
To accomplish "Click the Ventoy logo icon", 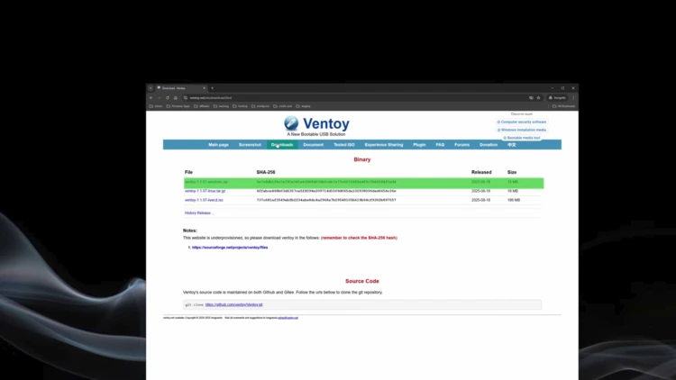I will point(291,122).
